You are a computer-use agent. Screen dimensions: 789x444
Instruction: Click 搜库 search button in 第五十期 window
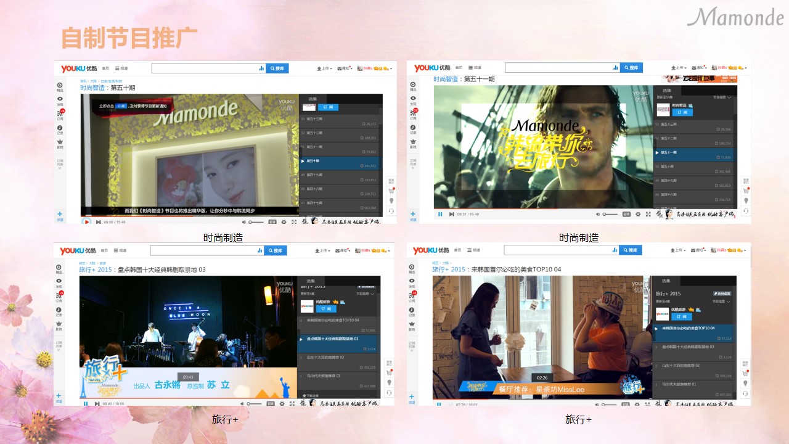[277, 68]
